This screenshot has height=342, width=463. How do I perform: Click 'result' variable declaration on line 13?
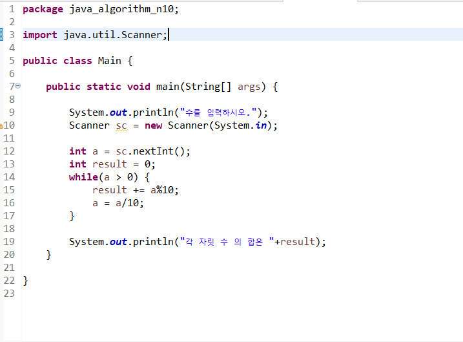(x=110, y=164)
